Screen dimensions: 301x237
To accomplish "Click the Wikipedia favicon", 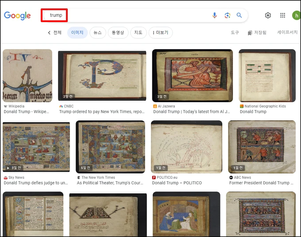I will coord(6,106).
